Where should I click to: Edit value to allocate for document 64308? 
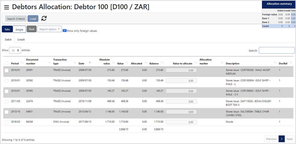coord(181,122)
